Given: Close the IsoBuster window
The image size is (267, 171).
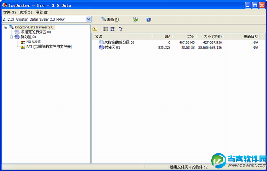Looking at the screenshot, I should click(262, 6).
